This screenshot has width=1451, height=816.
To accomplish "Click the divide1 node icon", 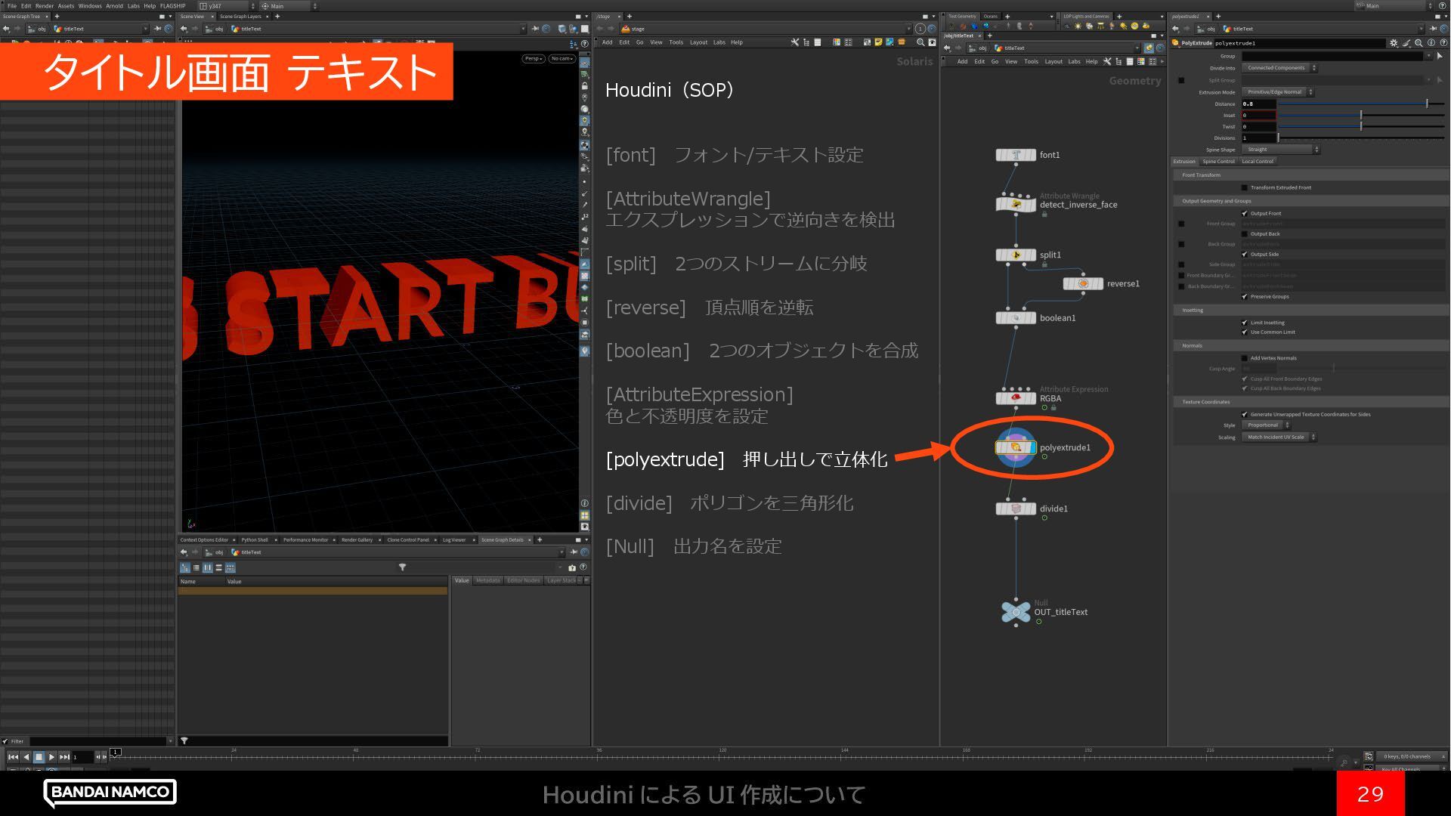I will tap(1016, 508).
